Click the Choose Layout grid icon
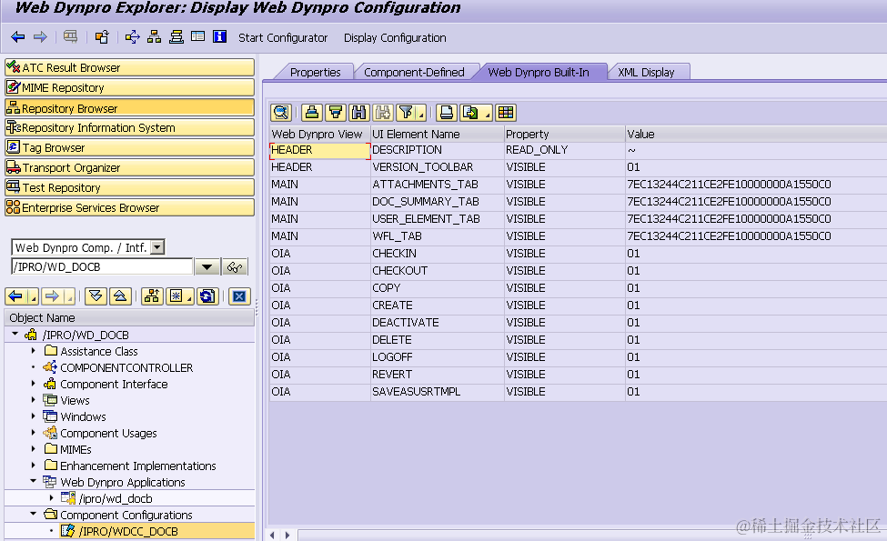The height and width of the screenshot is (541, 887). tap(506, 113)
